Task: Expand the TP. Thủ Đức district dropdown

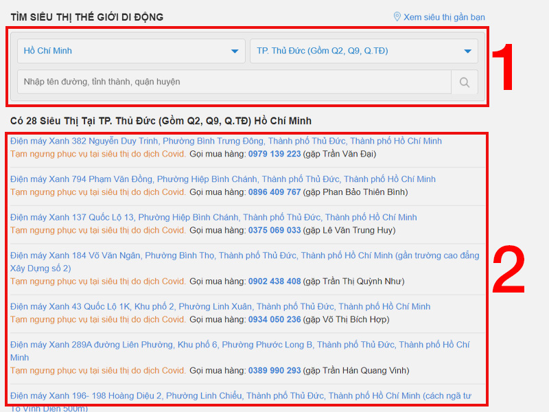Action: (x=364, y=51)
